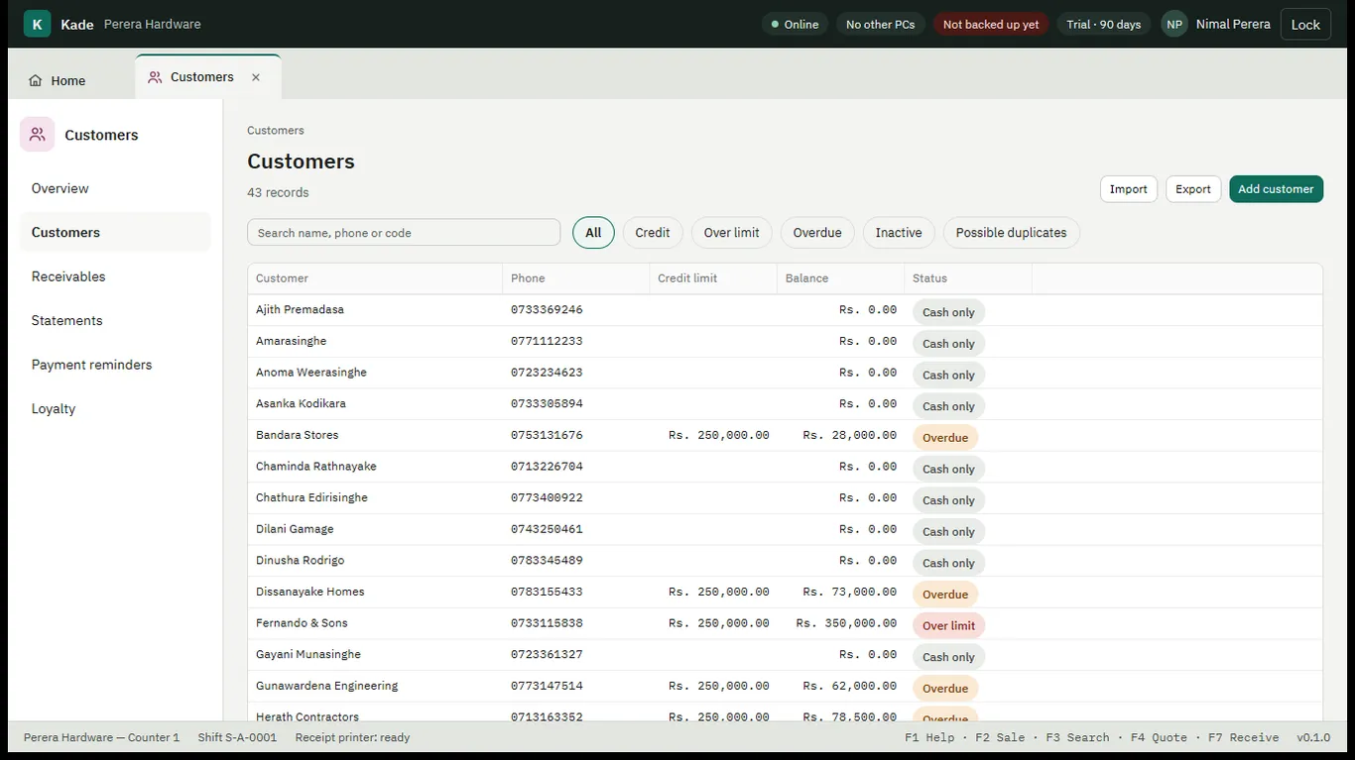Close the Customers tab

point(256,77)
